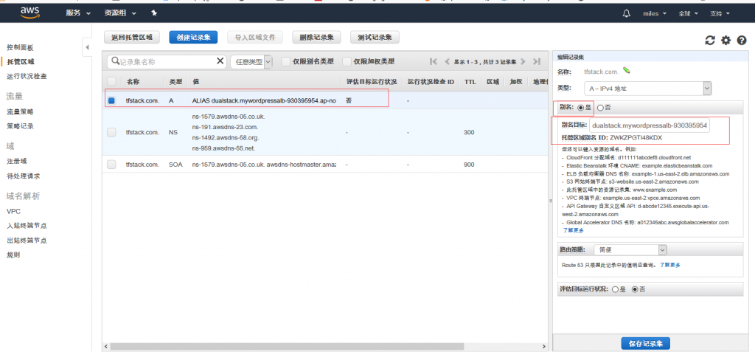The width and height of the screenshot is (755, 352).
Task: Click the 类型 column header
Action: coord(175,82)
